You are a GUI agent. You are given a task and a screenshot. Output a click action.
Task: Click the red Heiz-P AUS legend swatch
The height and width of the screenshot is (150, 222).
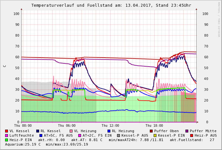191,135
